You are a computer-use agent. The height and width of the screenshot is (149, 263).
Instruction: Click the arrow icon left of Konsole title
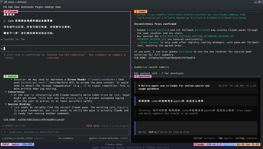click(x=2, y=2)
